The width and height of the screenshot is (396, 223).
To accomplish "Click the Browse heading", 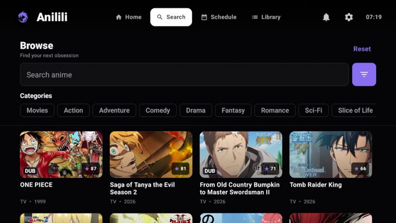I will [x=36, y=45].
